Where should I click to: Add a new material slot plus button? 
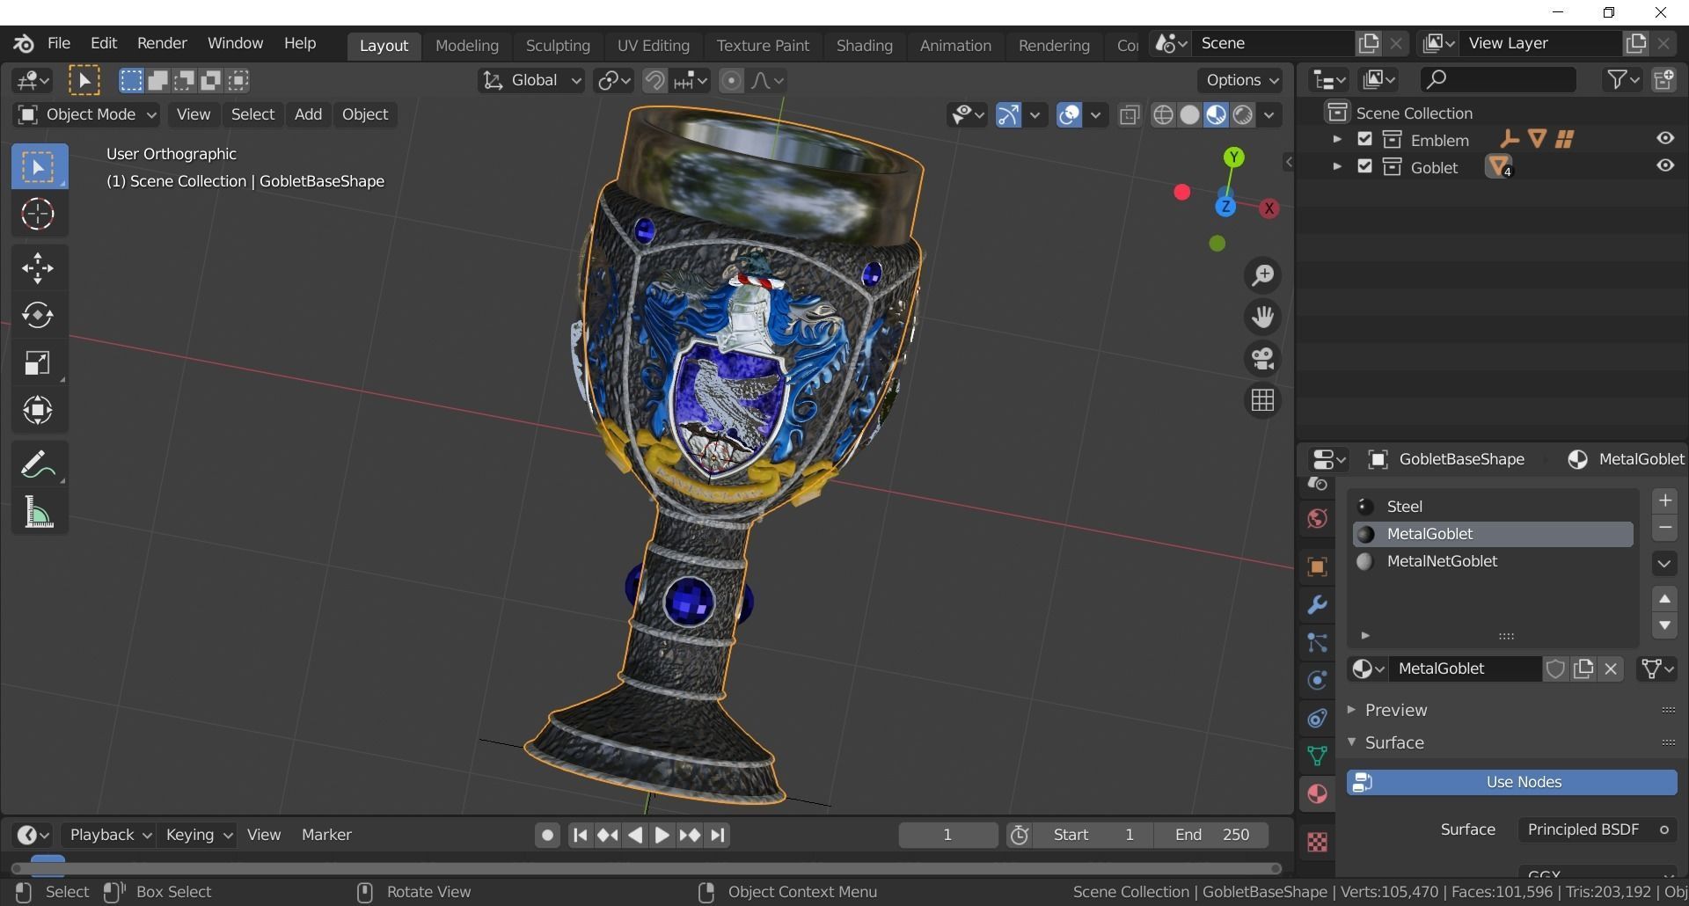pyautogui.click(x=1664, y=500)
